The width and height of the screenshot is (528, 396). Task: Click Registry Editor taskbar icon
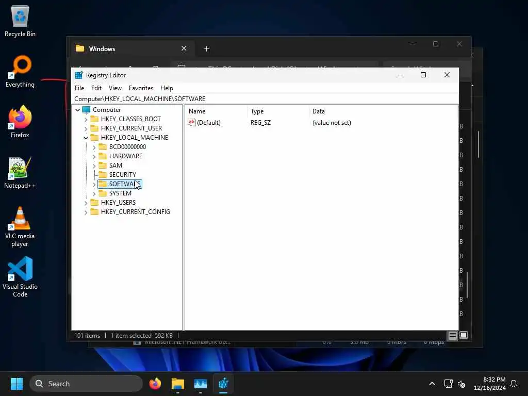(x=223, y=384)
